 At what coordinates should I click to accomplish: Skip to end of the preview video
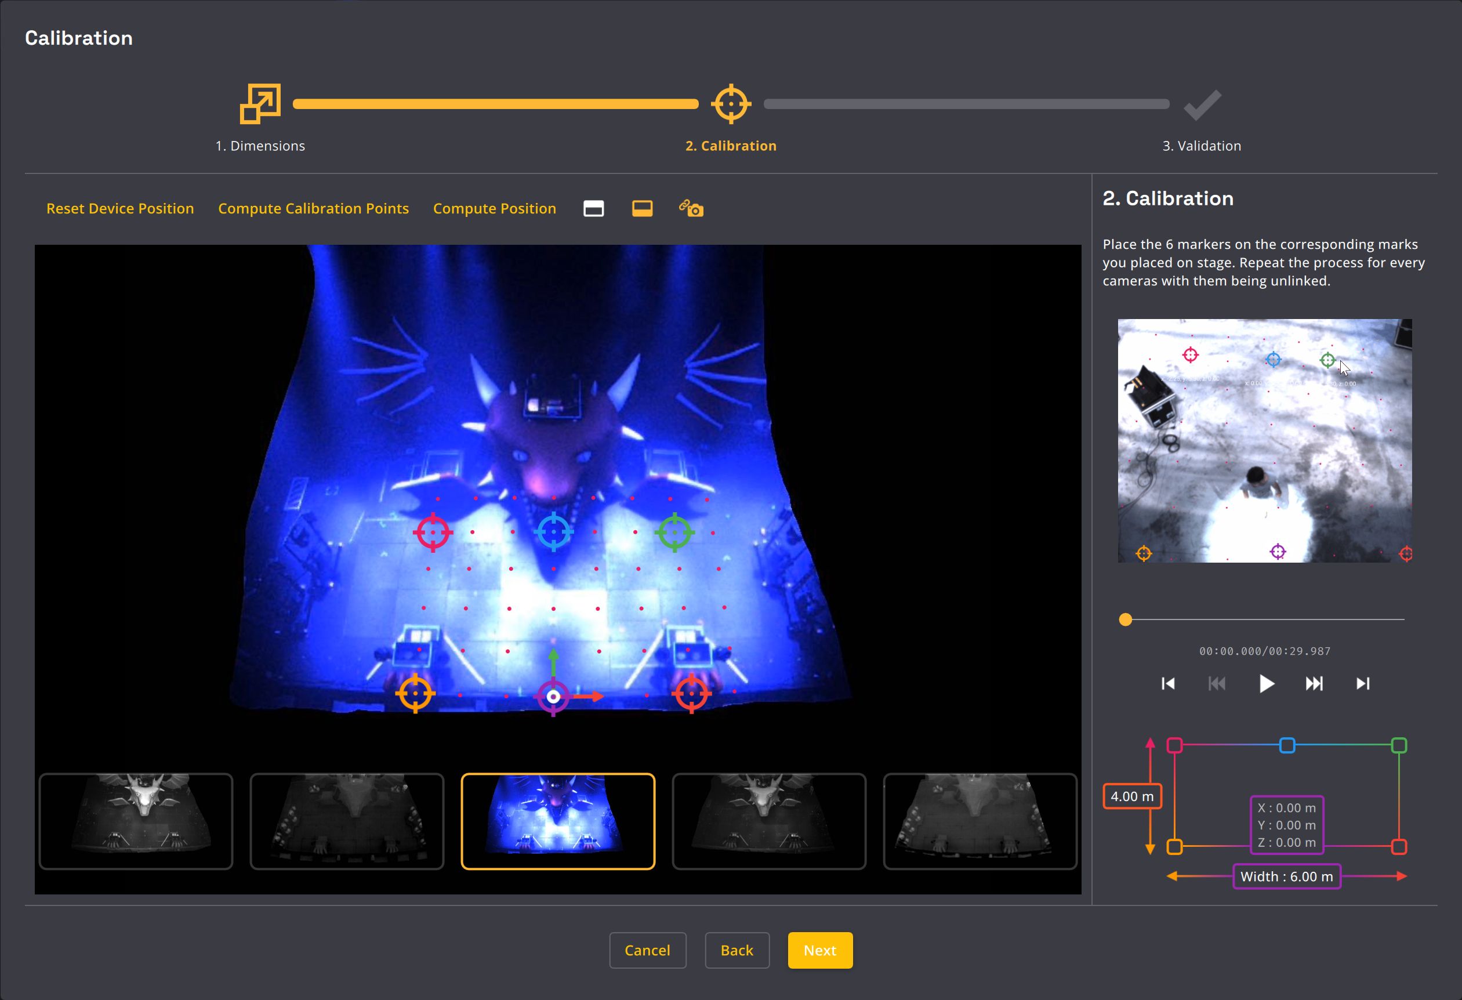(x=1363, y=683)
